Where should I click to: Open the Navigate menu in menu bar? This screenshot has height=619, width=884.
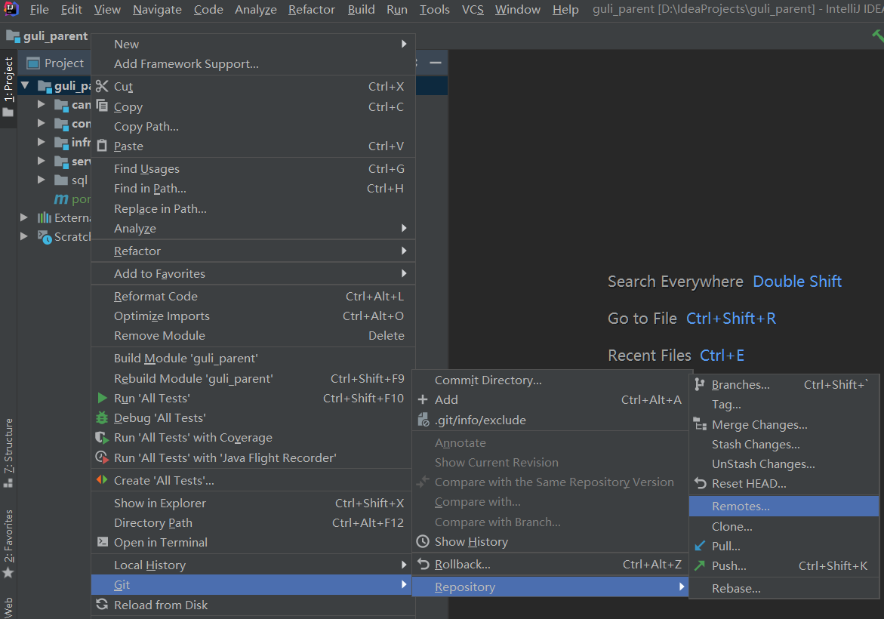(157, 10)
